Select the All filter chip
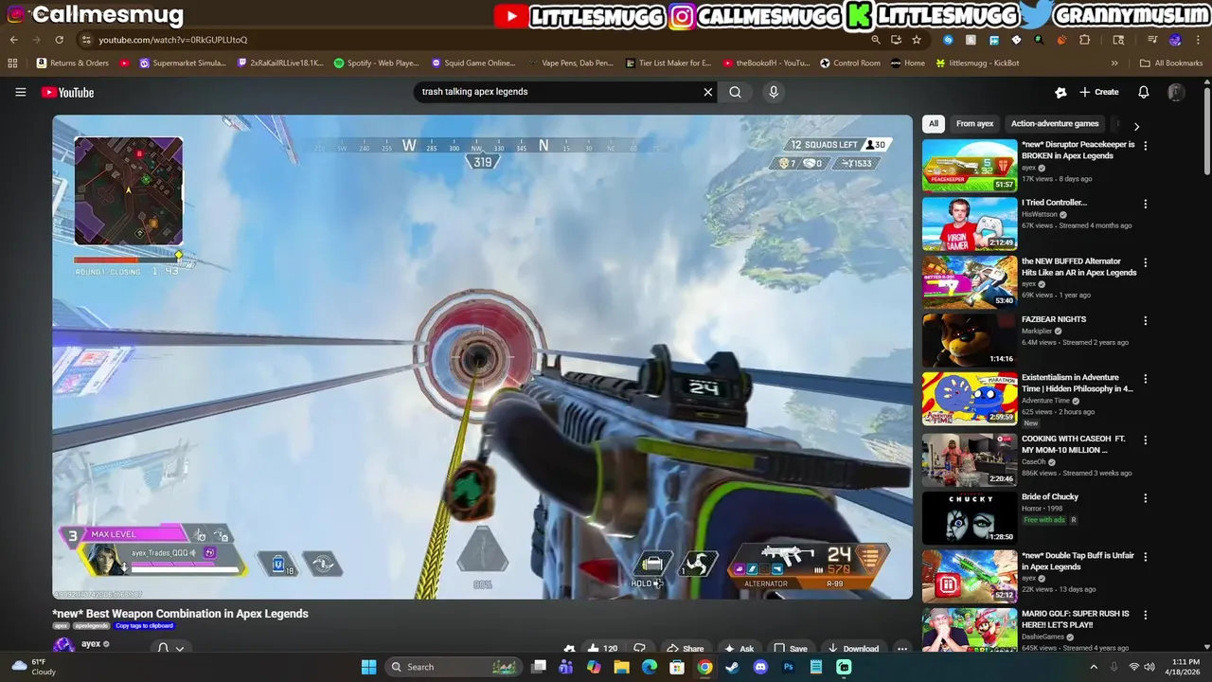The height and width of the screenshot is (682, 1212). pos(934,123)
